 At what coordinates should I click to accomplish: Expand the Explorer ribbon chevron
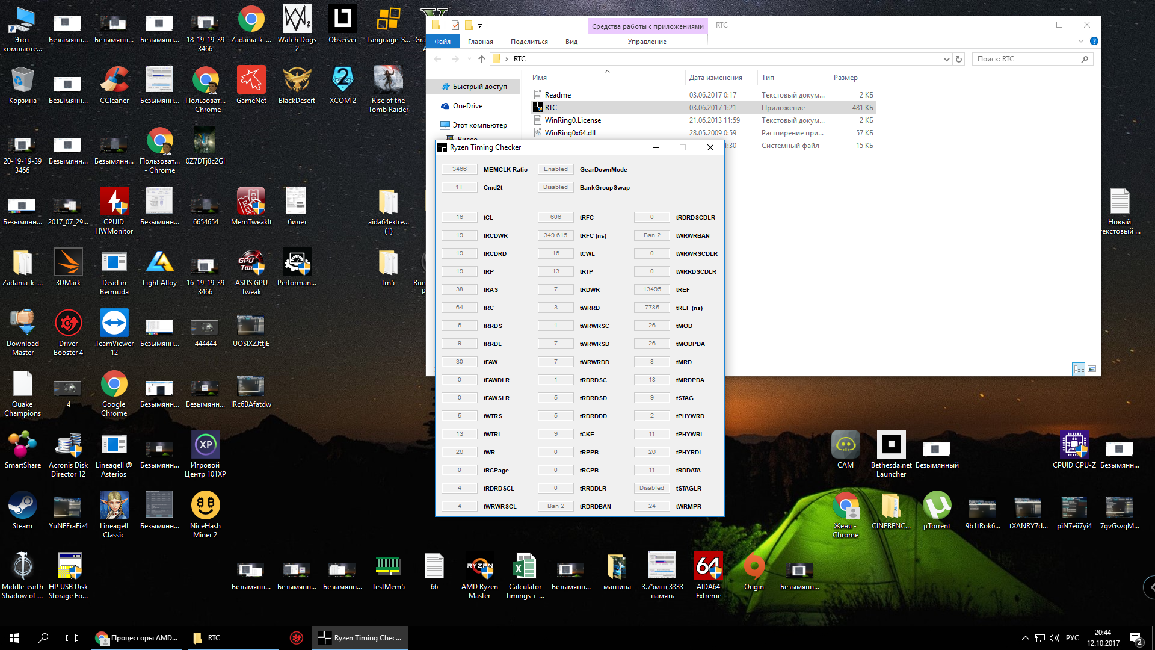(1080, 42)
